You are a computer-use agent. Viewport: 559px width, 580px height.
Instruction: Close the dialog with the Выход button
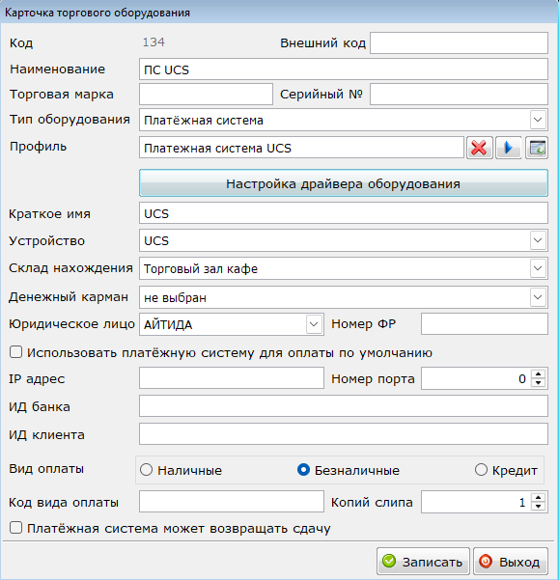(511, 562)
